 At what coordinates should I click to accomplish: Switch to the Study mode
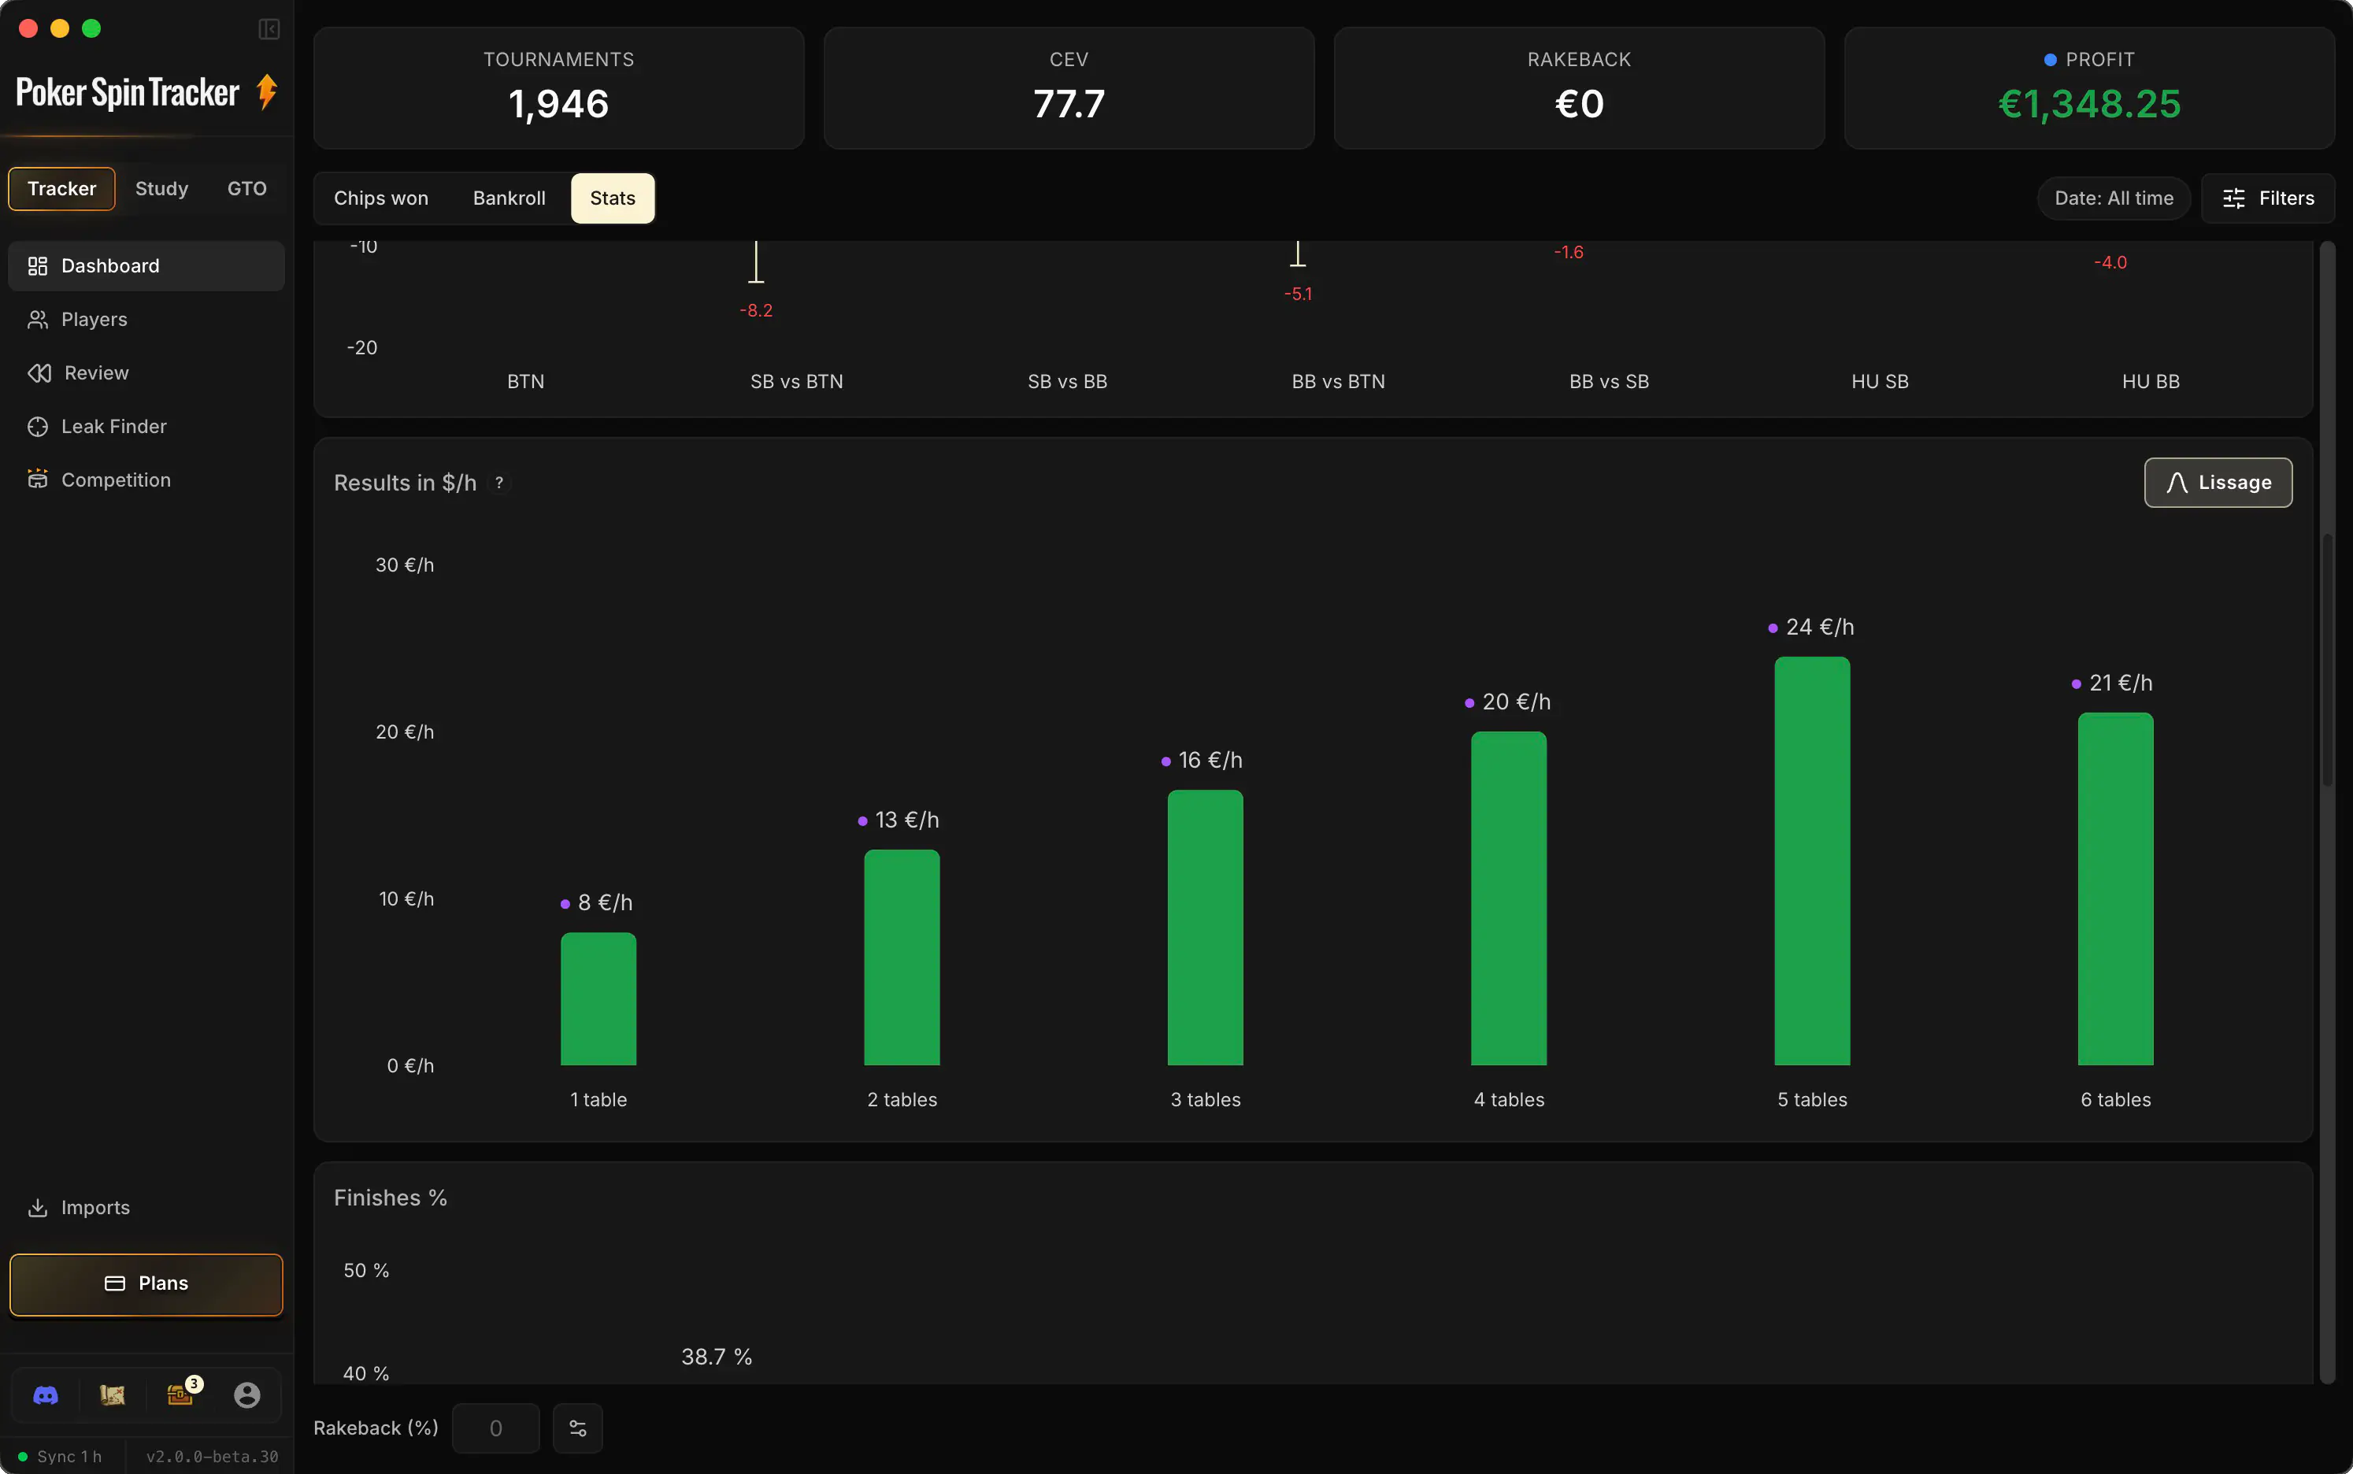tap(161, 188)
